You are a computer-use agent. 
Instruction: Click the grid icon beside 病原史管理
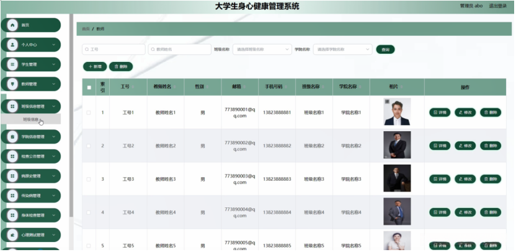(x=12, y=176)
